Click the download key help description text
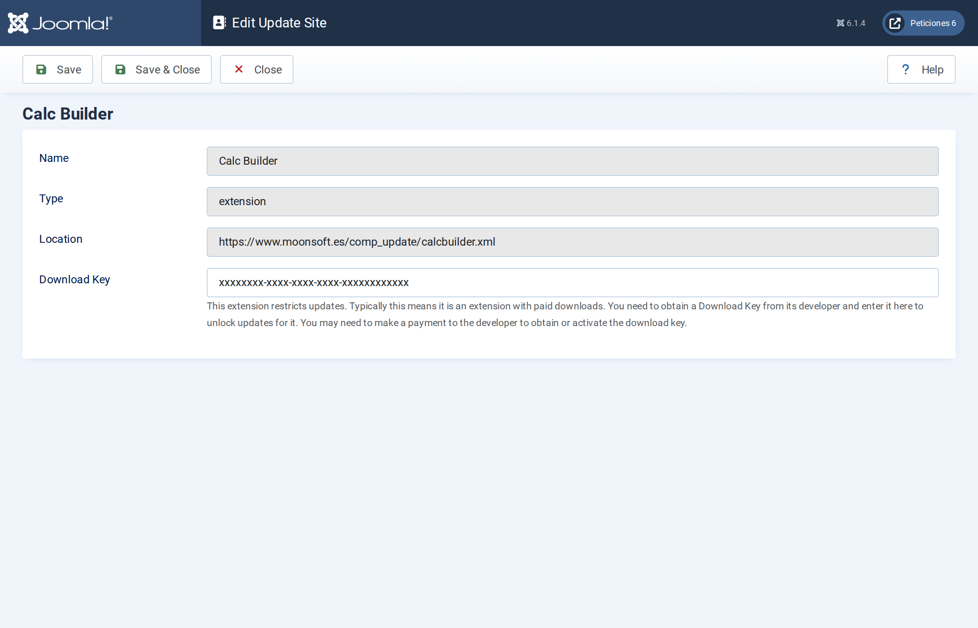The width and height of the screenshot is (978, 628). 565,314
